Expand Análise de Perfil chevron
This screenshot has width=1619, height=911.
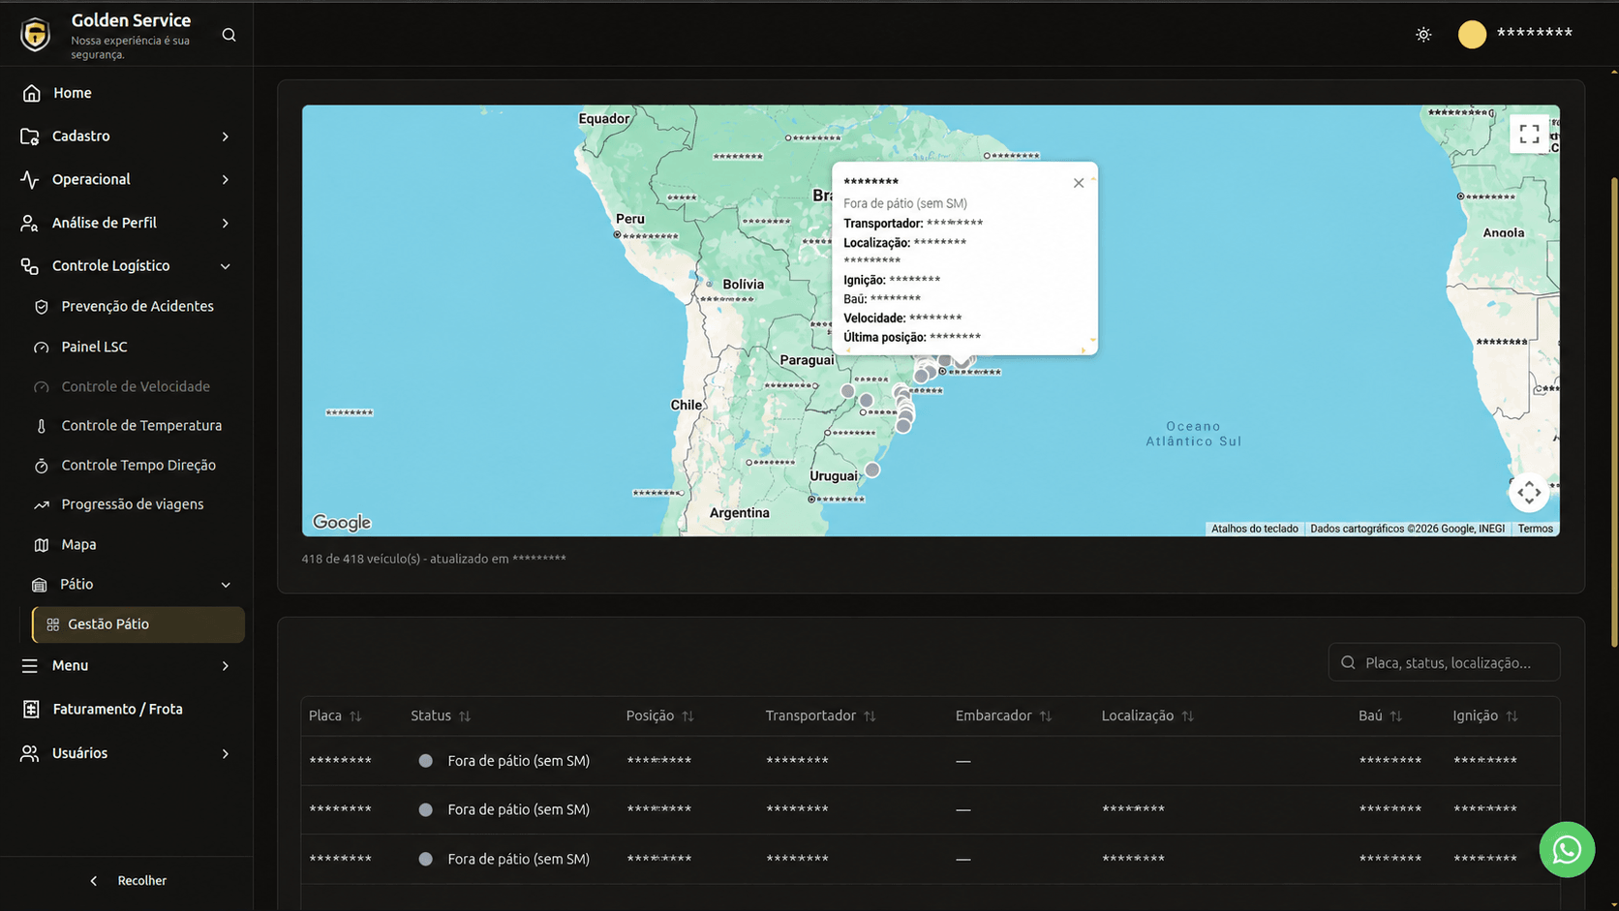click(x=226, y=224)
